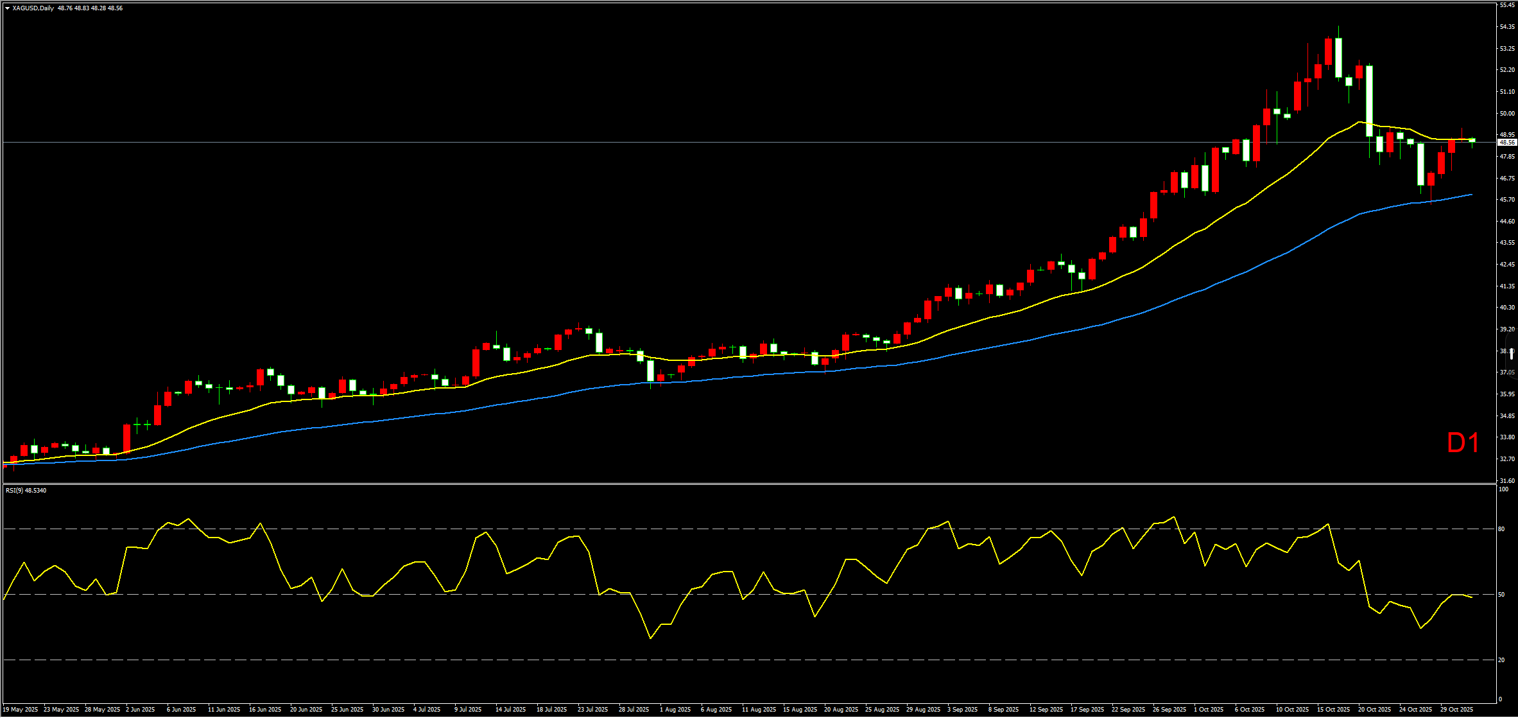Click the XAGUSD,Daily chart title
The width and height of the screenshot is (1518, 718).
pos(33,8)
